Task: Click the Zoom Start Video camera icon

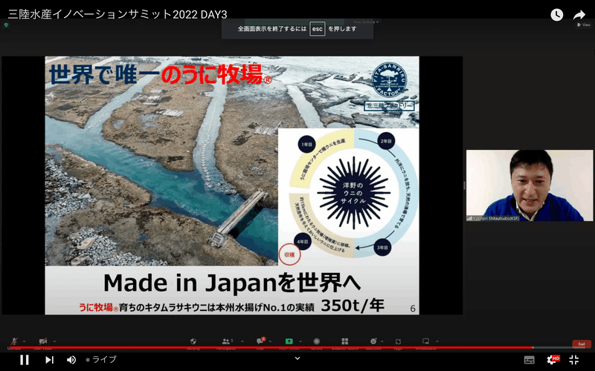Action: click(43, 341)
